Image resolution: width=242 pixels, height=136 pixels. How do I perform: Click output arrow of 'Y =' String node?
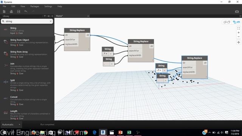pyautogui.click(x=111, y=54)
